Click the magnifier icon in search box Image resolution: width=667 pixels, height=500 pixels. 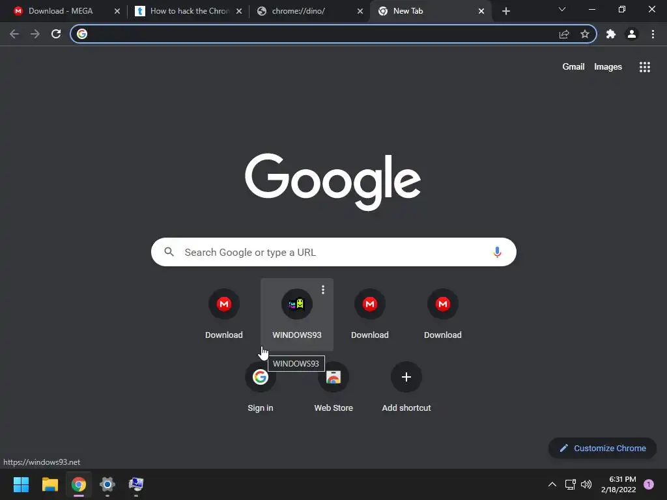[x=169, y=252]
